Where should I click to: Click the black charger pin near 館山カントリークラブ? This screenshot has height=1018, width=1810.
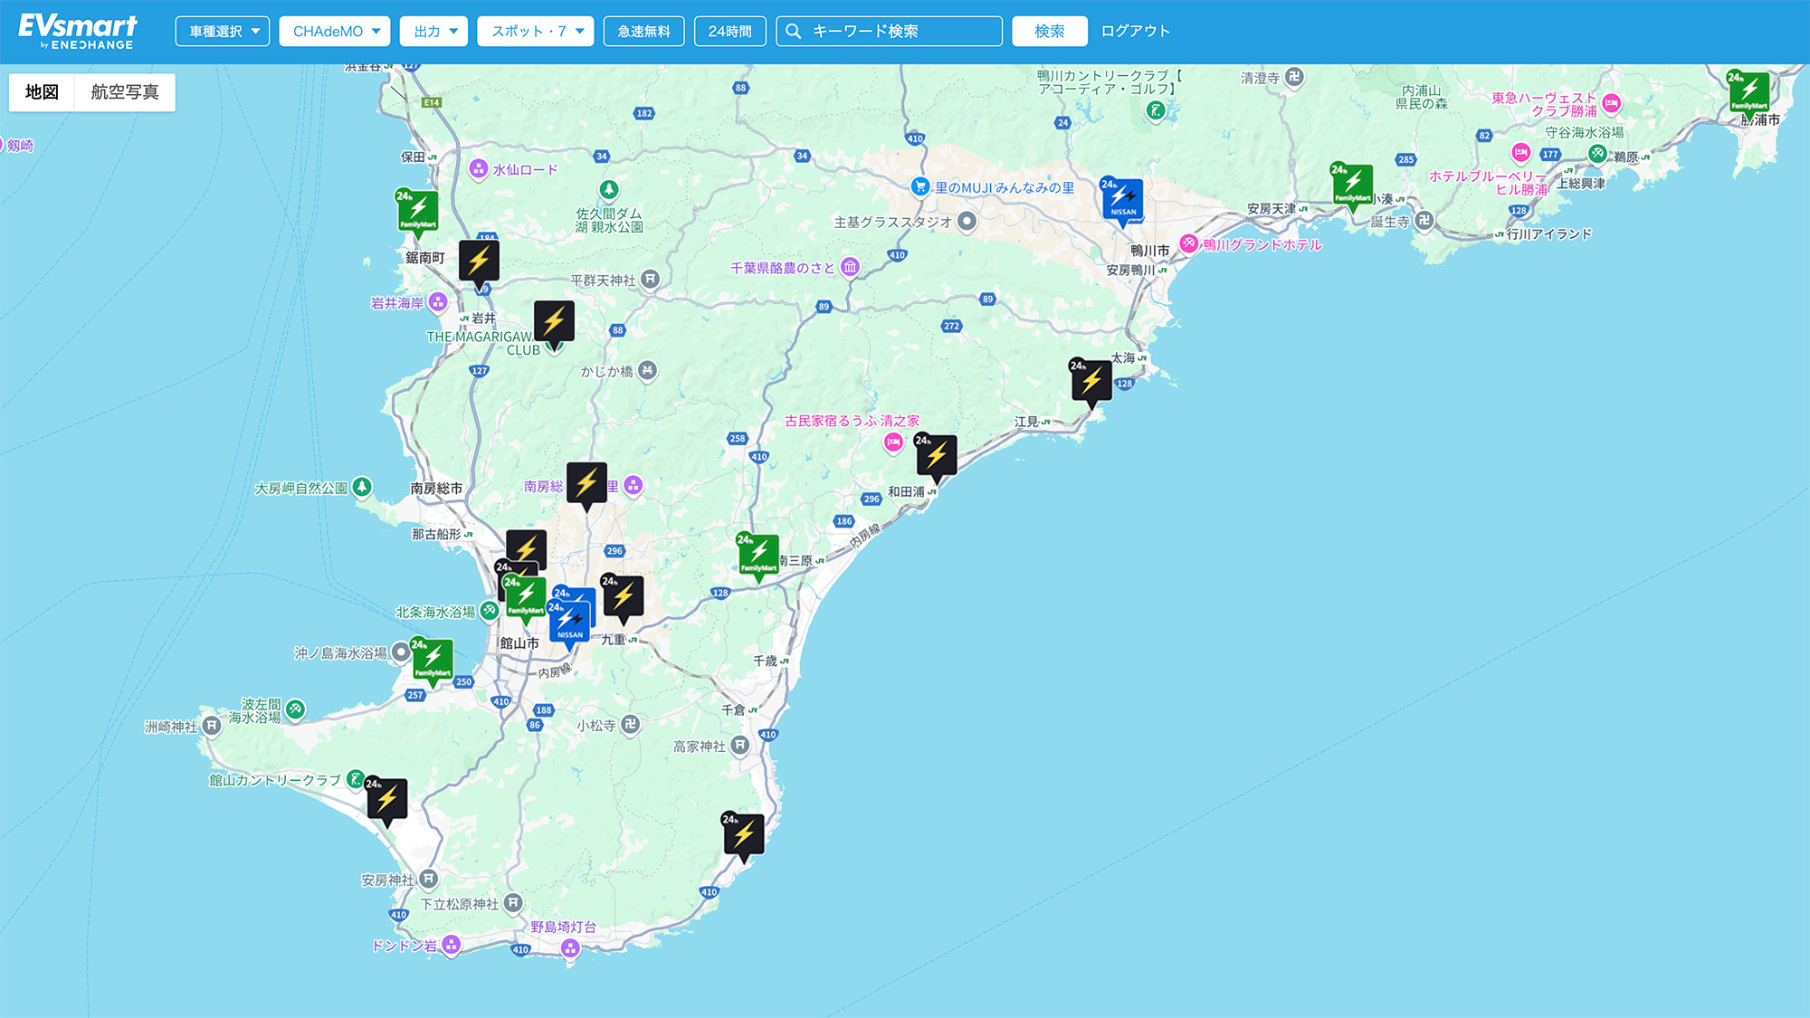pos(386,800)
